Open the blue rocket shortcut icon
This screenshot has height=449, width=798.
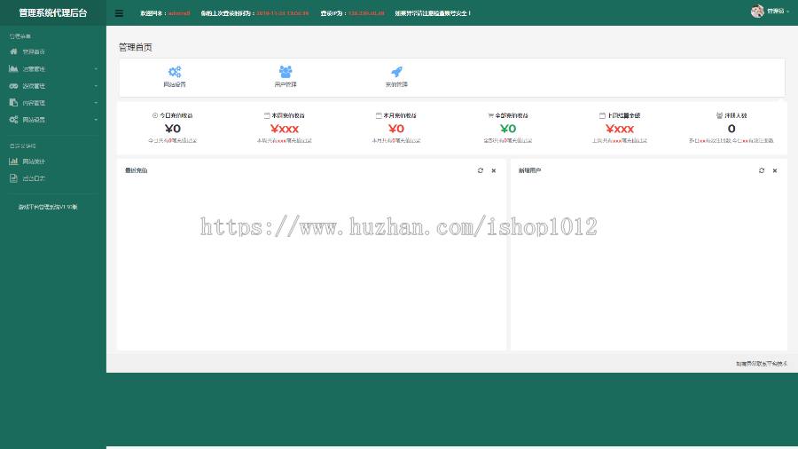396,72
